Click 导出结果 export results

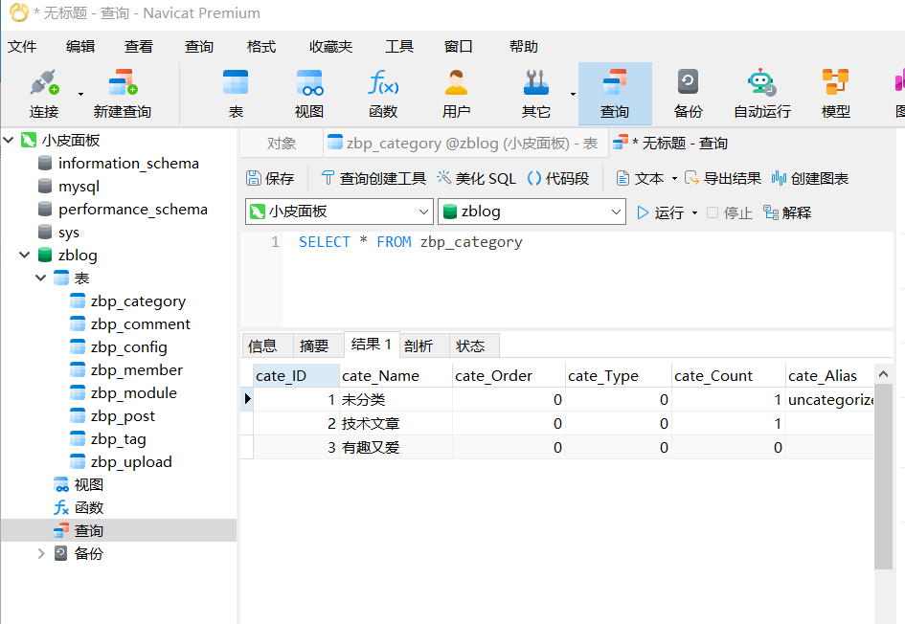pos(723,178)
